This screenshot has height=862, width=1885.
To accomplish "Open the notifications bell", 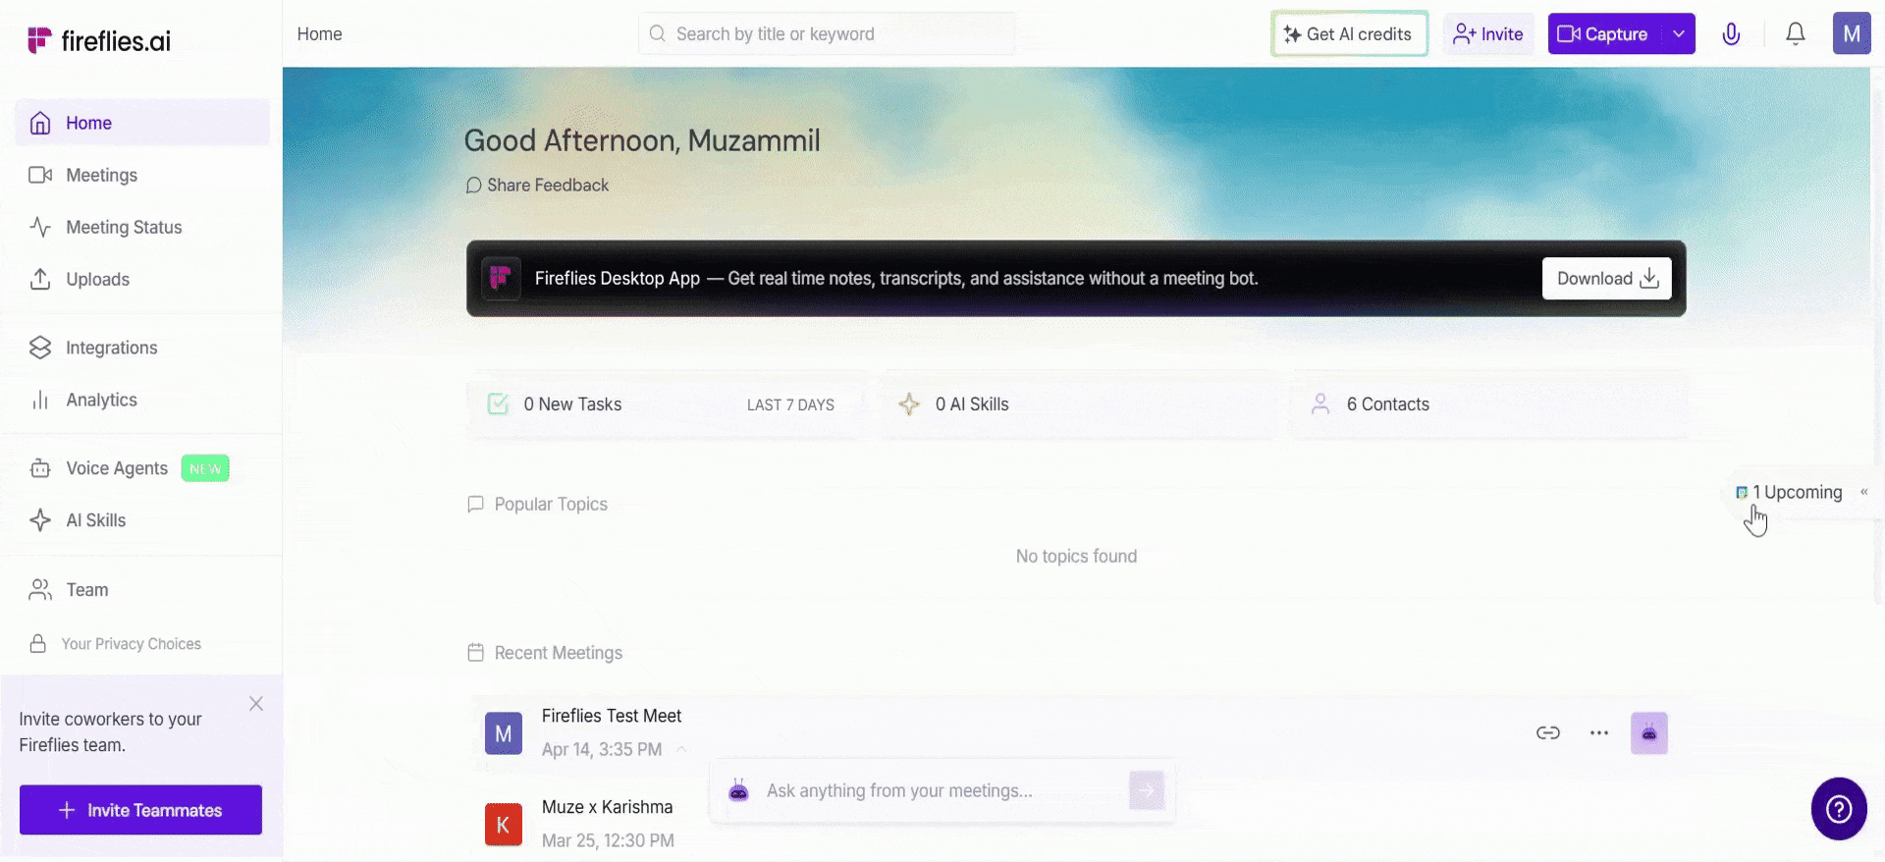I will coord(1796,34).
